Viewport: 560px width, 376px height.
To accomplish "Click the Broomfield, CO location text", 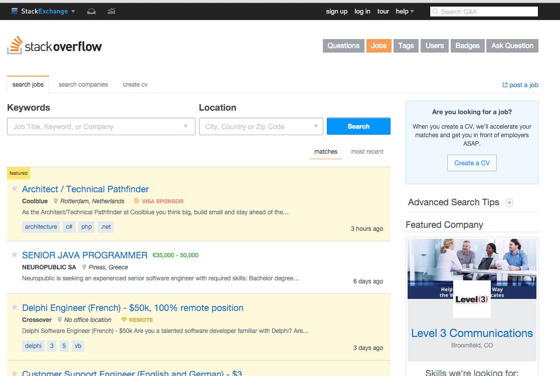I will (x=472, y=345).
